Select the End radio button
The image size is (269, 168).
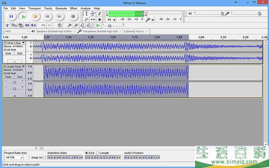click(x=86, y=153)
